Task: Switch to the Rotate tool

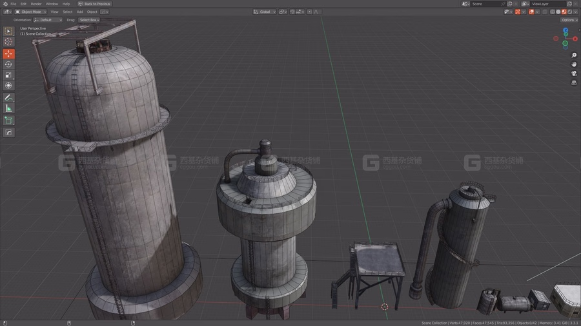Action: 8,64
